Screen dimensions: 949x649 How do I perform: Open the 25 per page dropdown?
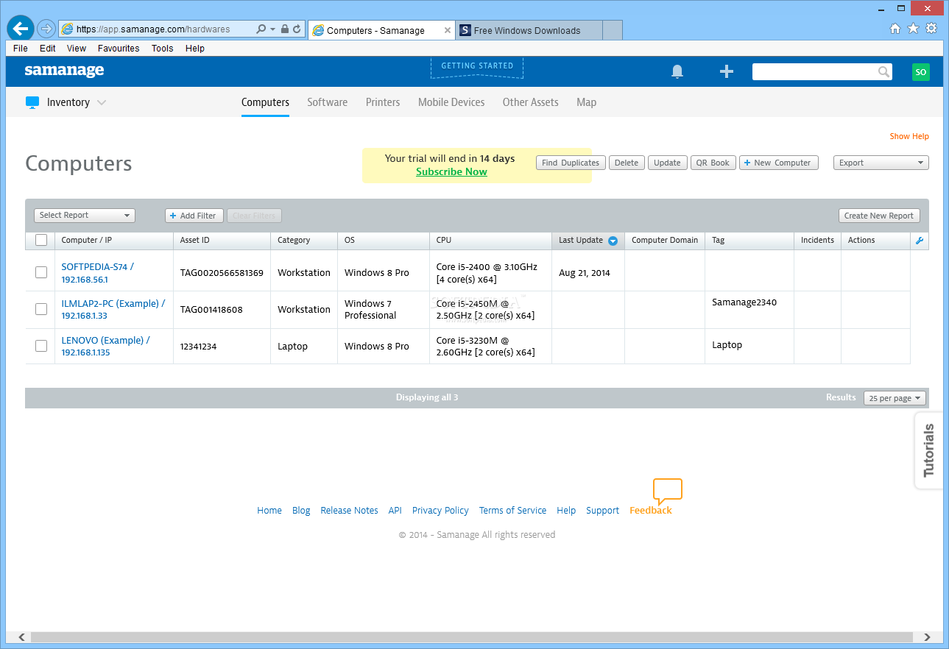(895, 398)
